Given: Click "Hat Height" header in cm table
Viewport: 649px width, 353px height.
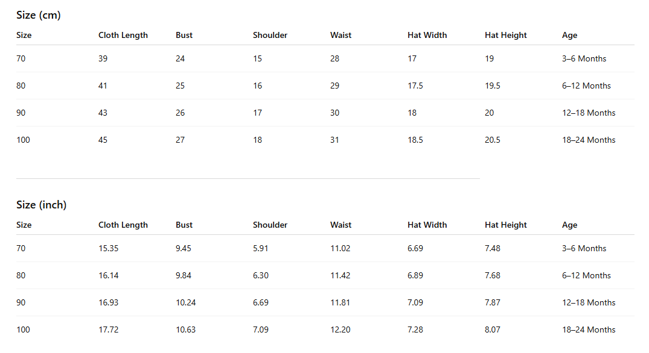Looking at the screenshot, I should [x=505, y=36].
